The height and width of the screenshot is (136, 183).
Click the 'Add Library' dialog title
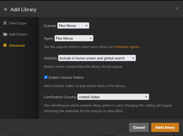[23, 10]
